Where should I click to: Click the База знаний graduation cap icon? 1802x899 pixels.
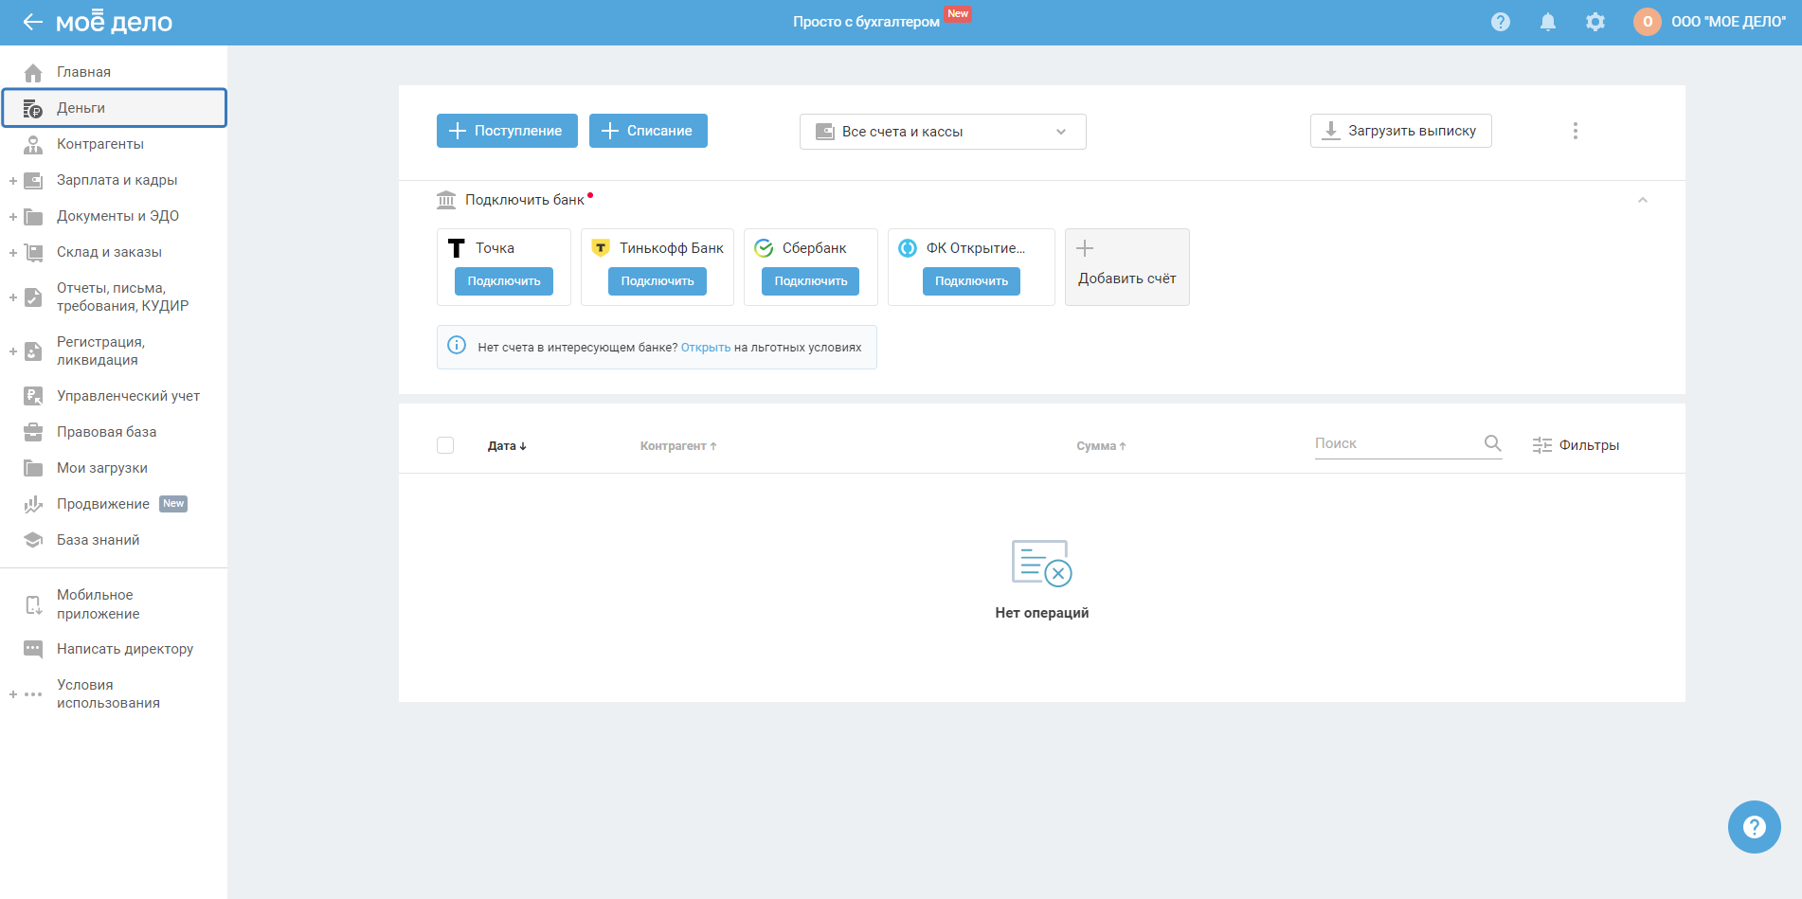point(33,540)
